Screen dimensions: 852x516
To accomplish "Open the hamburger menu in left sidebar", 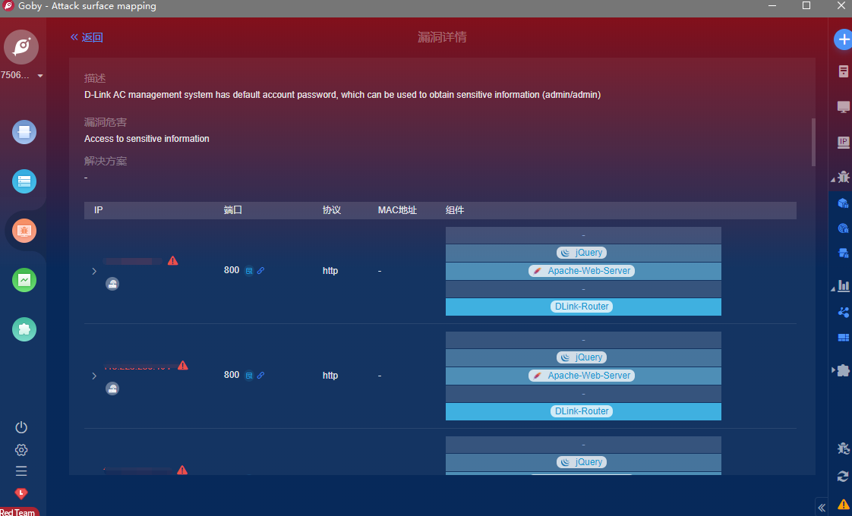I will point(21,470).
